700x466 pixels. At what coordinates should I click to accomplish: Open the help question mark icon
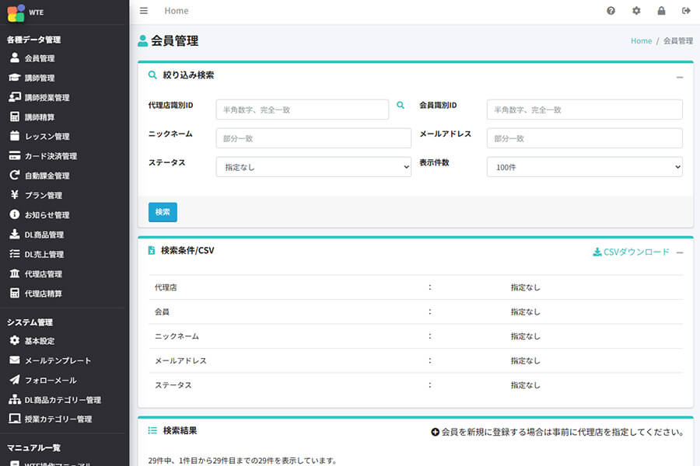611,11
